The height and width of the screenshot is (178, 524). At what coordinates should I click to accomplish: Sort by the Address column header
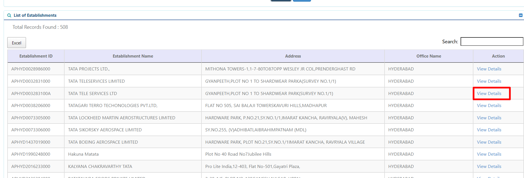coord(293,56)
